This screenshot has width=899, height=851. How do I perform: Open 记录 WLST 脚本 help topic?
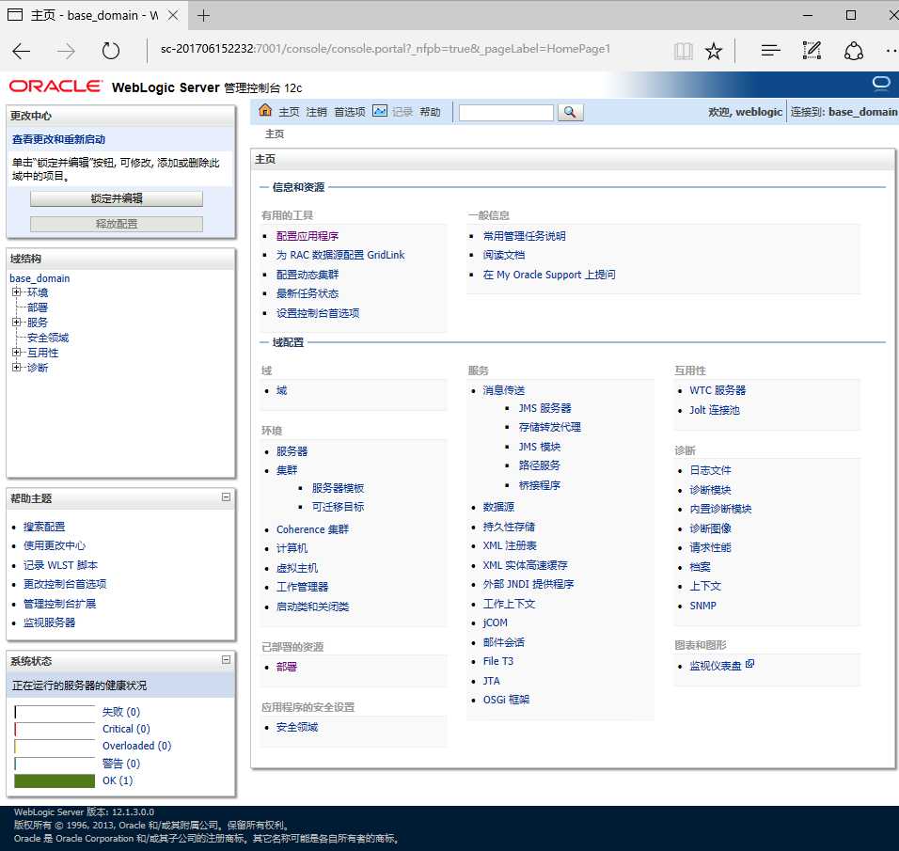(x=60, y=565)
